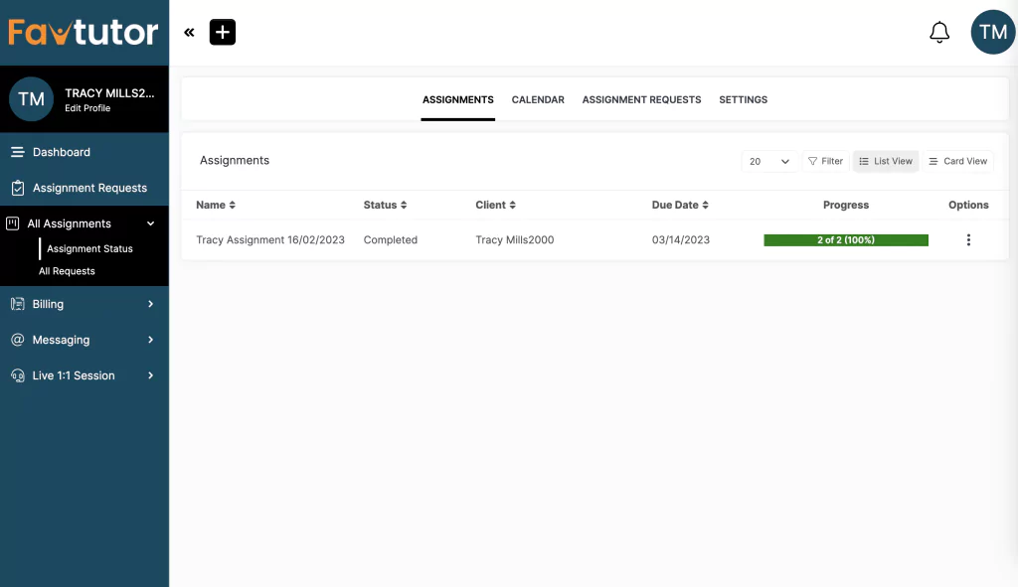Open the 20 rows-per-page dropdown
This screenshot has width=1018, height=587.
[769, 162]
